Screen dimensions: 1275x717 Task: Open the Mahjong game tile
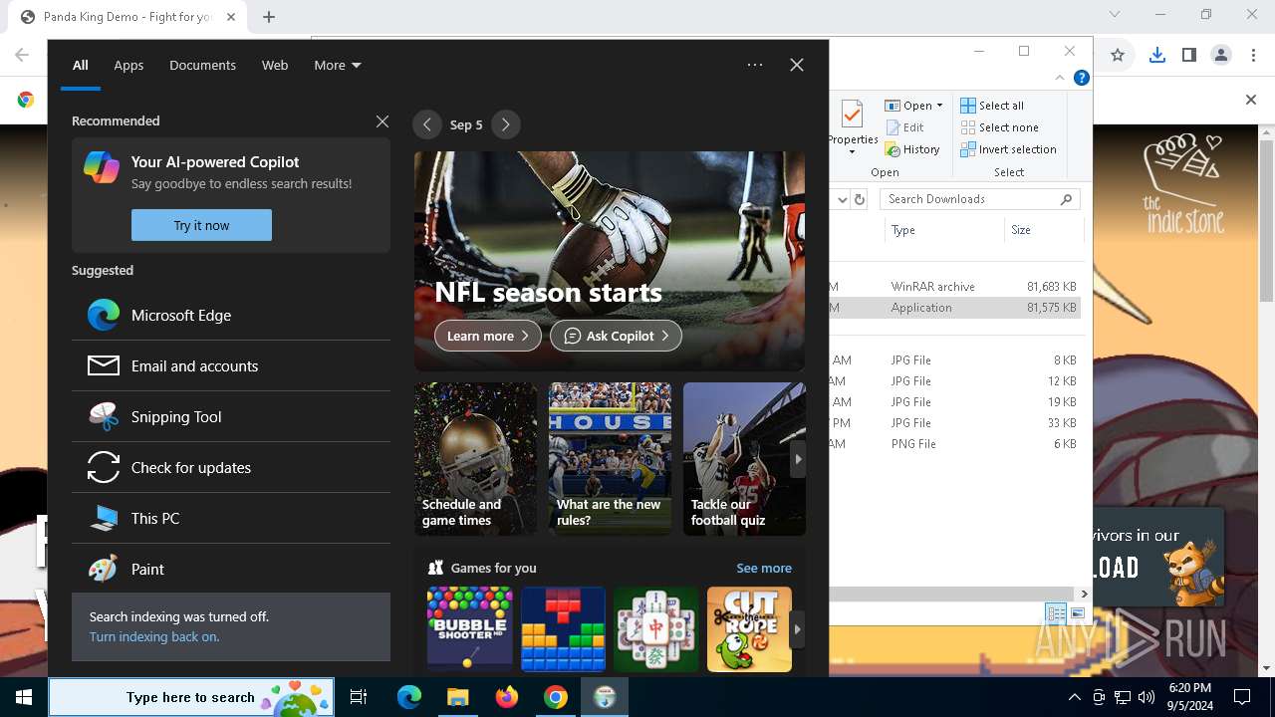(x=656, y=628)
